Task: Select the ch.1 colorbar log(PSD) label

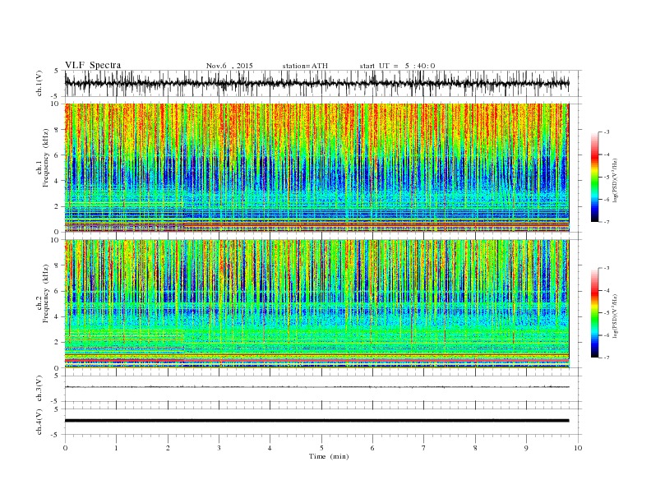Action: (616, 180)
